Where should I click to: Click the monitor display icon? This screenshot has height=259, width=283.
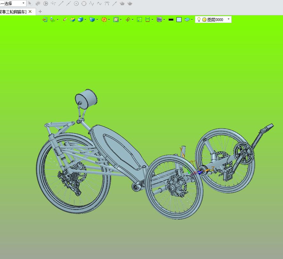click(x=159, y=19)
